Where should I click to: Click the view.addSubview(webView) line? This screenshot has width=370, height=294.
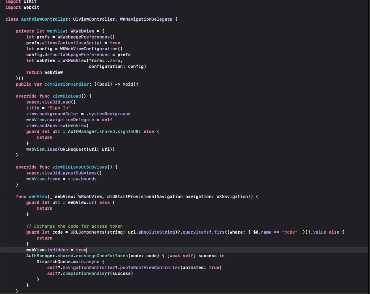(x=57, y=125)
